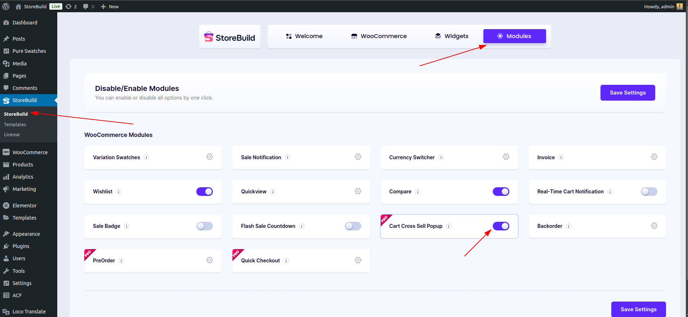Switch to the Widgets tab

[452, 36]
